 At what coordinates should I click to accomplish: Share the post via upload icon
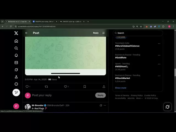click(104, 87)
